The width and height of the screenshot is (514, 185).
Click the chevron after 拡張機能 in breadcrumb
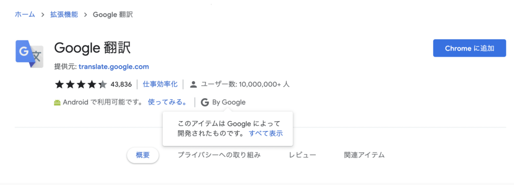(85, 15)
